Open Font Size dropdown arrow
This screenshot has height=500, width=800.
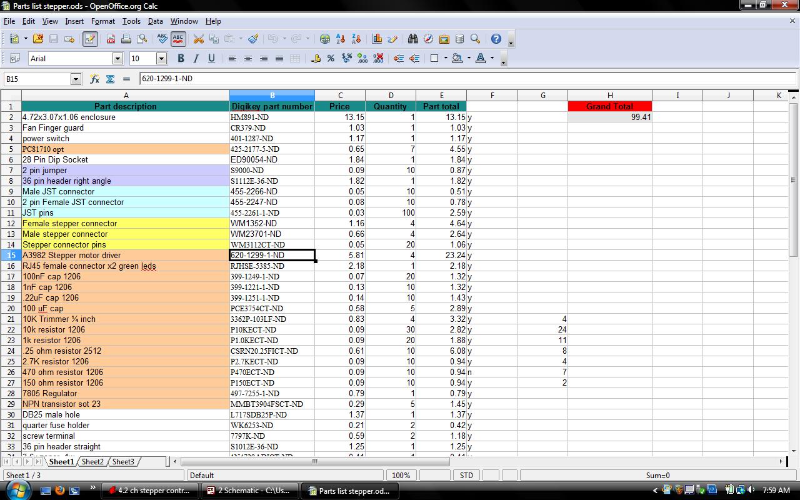pyautogui.click(x=161, y=58)
